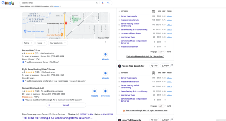
Task: Start voice search with the microphone icon
Action: coord(103,3)
